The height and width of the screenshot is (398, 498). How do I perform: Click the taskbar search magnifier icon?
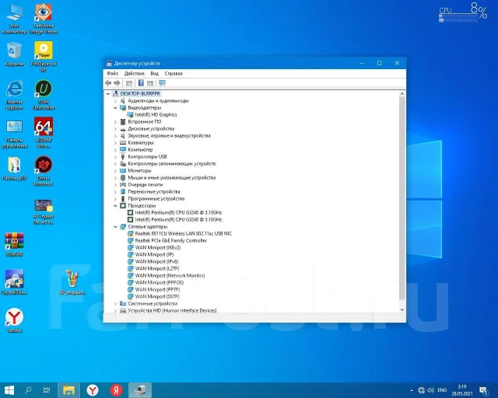[x=28, y=390]
